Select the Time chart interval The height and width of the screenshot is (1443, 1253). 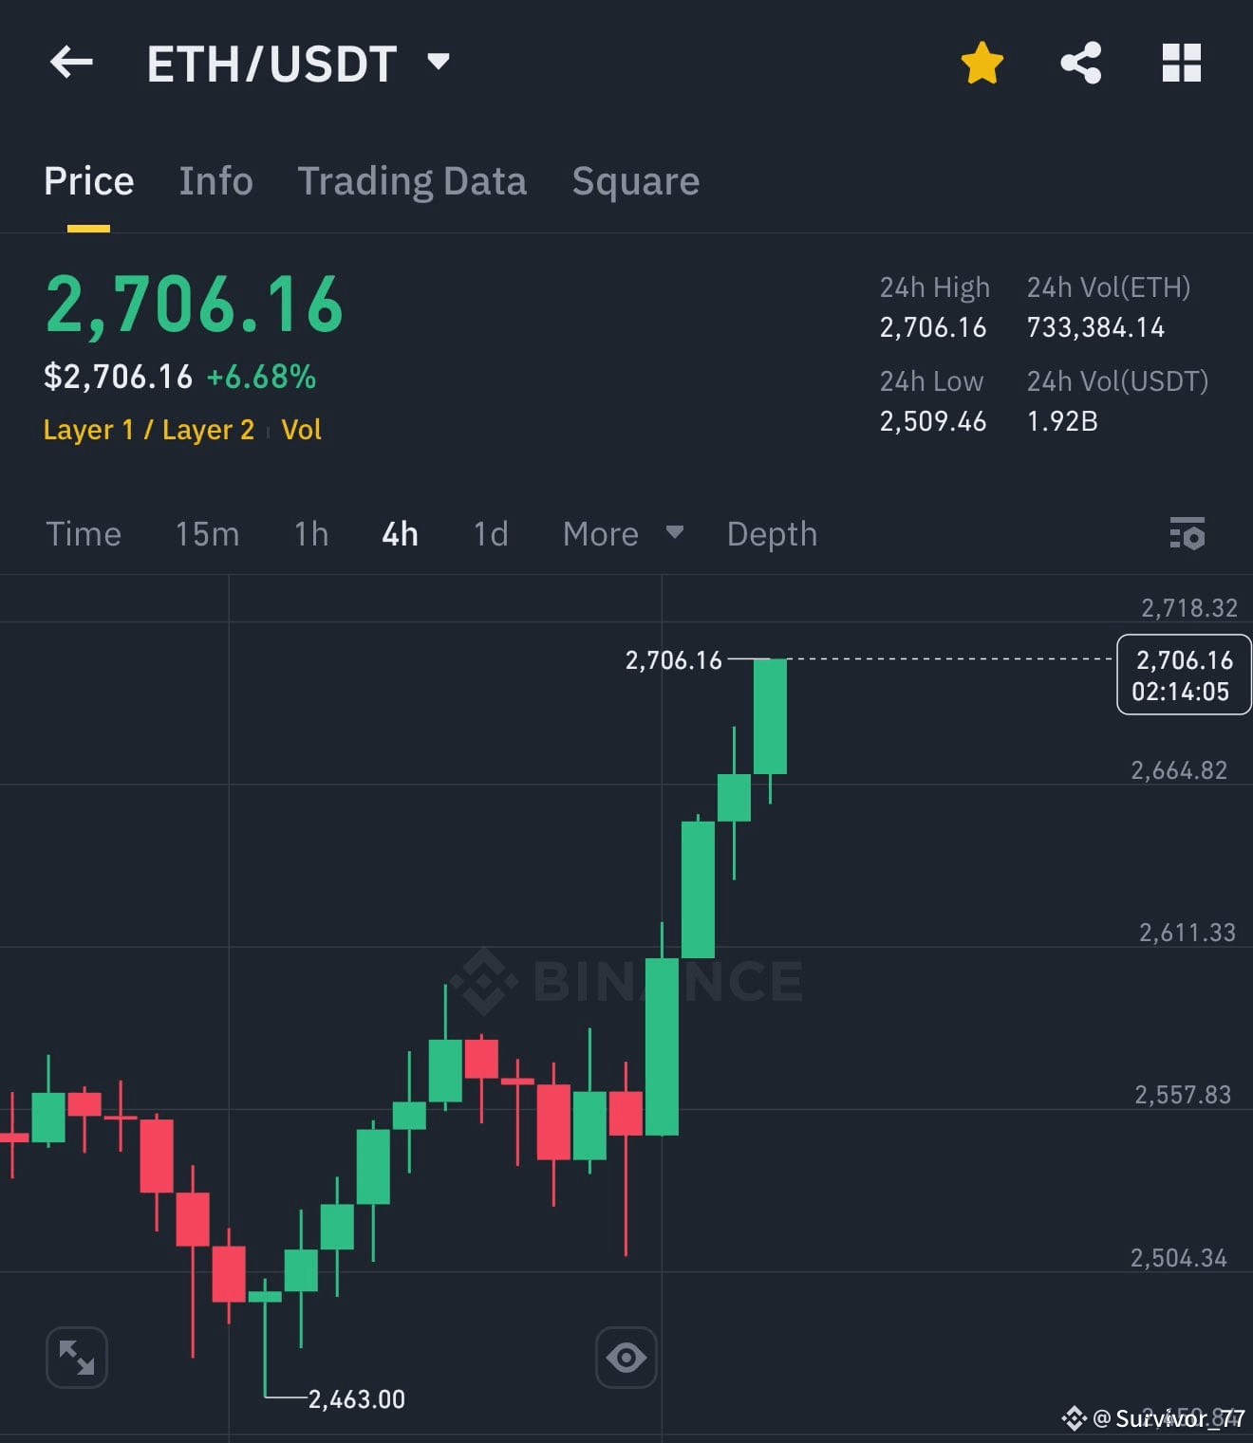[x=84, y=534]
